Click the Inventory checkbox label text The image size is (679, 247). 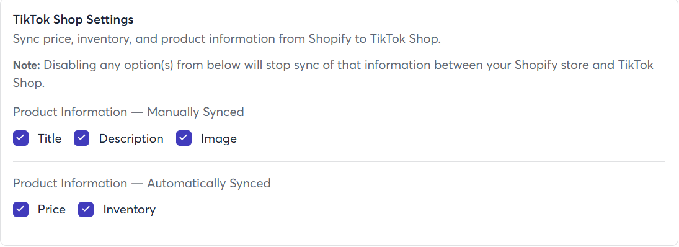coord(129,210)
